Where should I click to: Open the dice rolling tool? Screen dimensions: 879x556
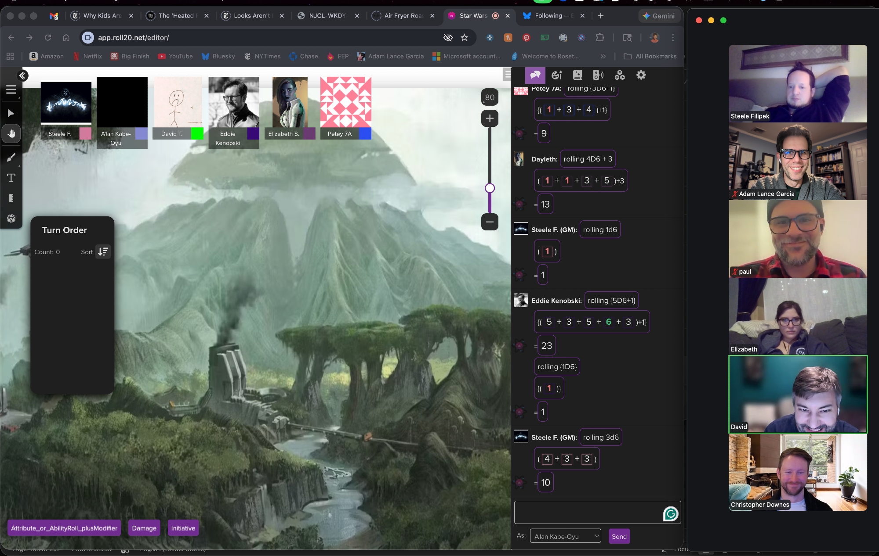coord(11,218)
